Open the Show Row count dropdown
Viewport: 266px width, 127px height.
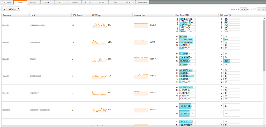tap(243, 9)
